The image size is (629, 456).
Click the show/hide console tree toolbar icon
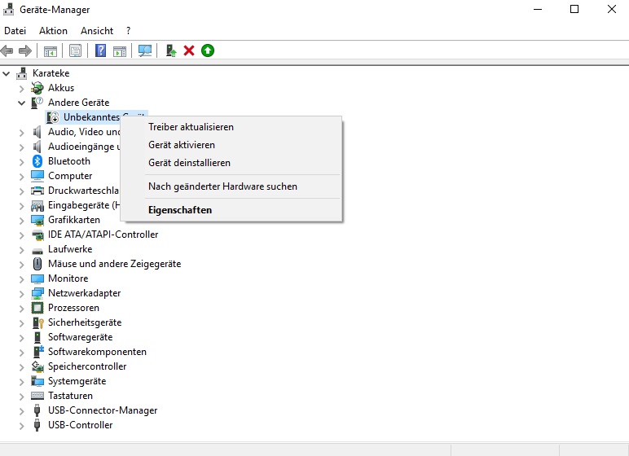(x=51, y=51)
